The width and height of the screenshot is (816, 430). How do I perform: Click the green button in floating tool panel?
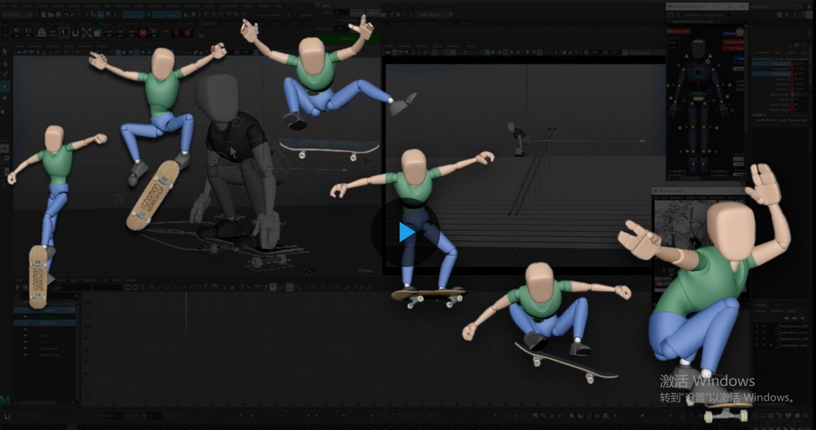pos(348,39)
